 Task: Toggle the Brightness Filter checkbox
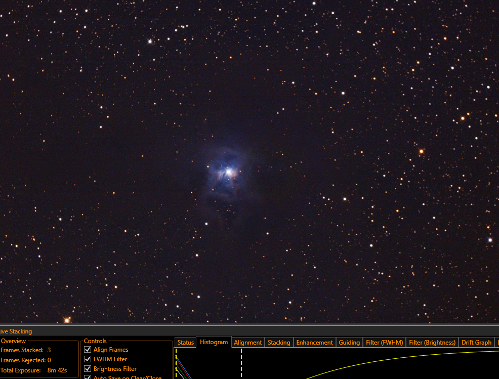click(x=88, y=368)
